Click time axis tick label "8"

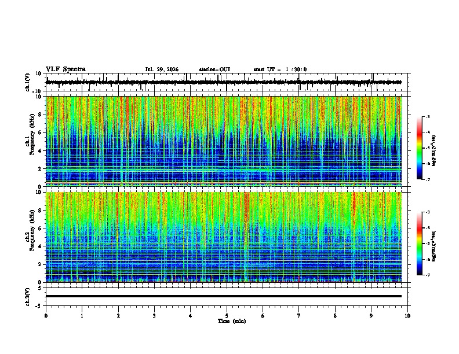(x=335, y=316)
